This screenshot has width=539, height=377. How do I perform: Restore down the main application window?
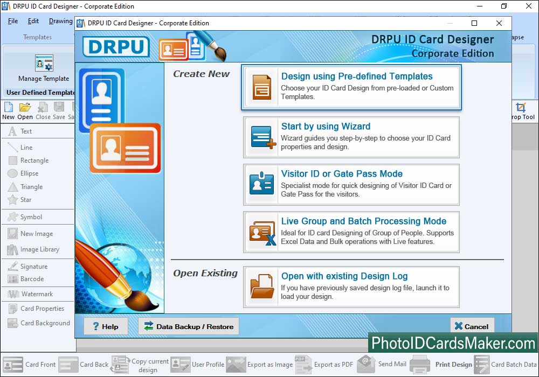tap(504, 6)
